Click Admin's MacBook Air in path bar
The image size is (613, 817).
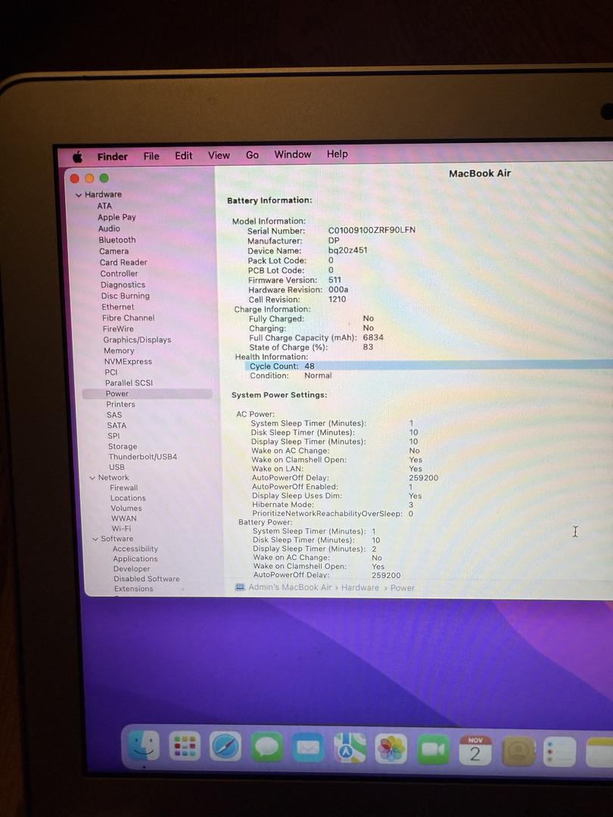[290, 587]
